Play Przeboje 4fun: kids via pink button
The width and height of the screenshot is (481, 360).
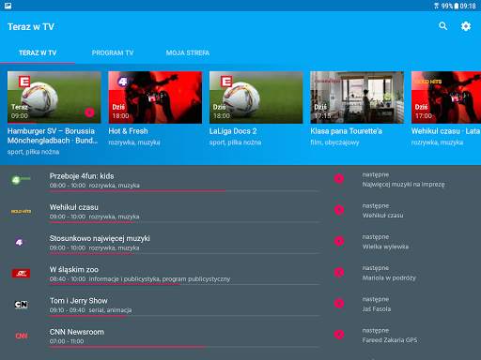click(339, 178)
